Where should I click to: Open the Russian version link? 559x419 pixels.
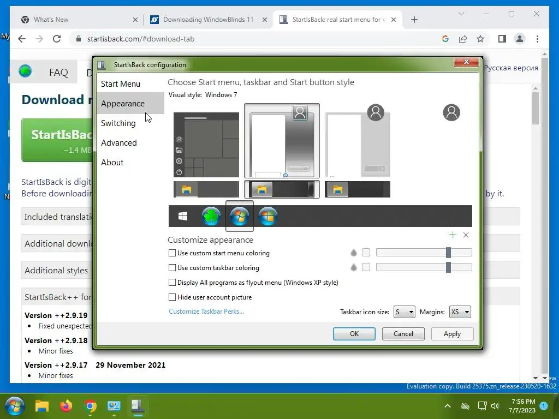tap(511, 68)
